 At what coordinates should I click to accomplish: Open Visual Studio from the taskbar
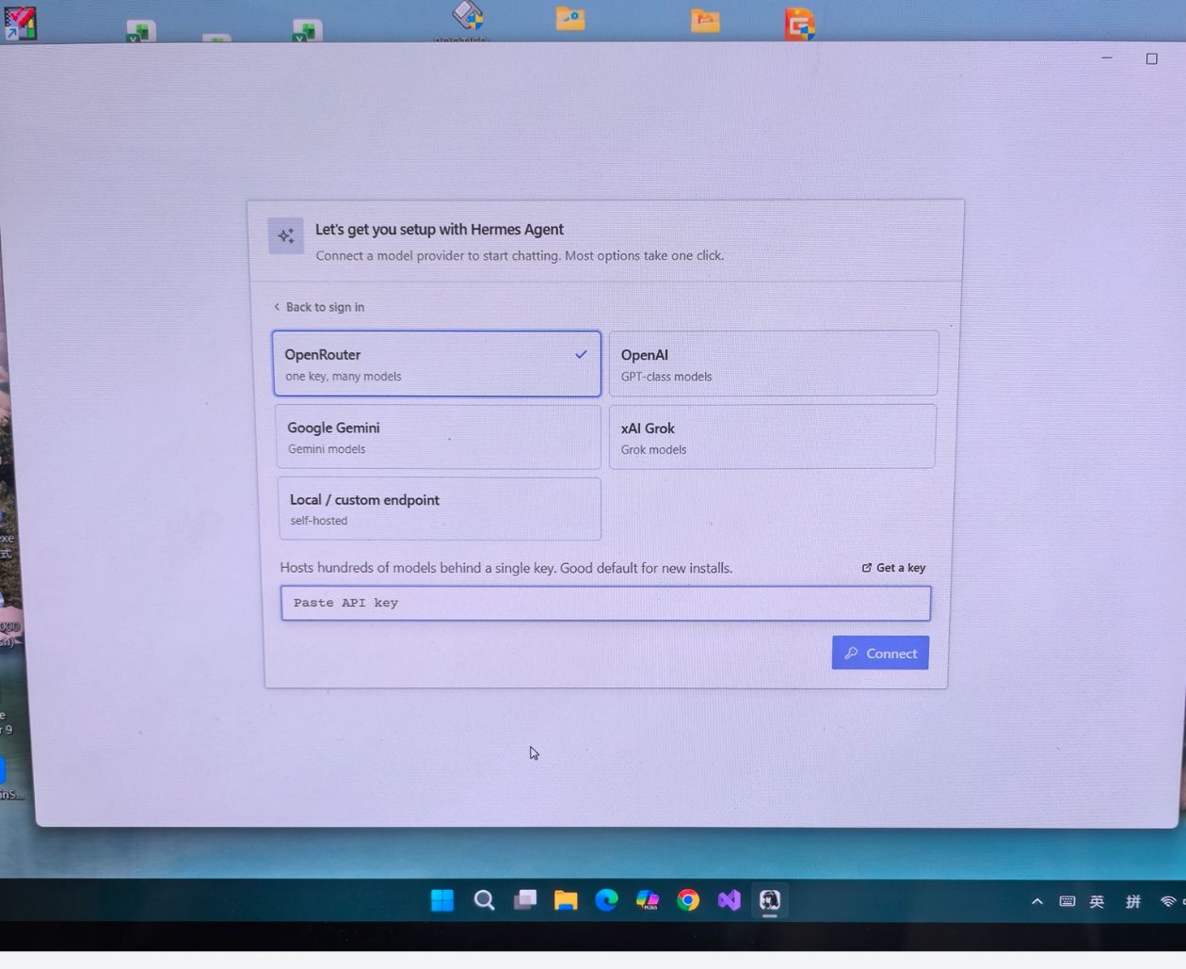click(x=729, y=900)
